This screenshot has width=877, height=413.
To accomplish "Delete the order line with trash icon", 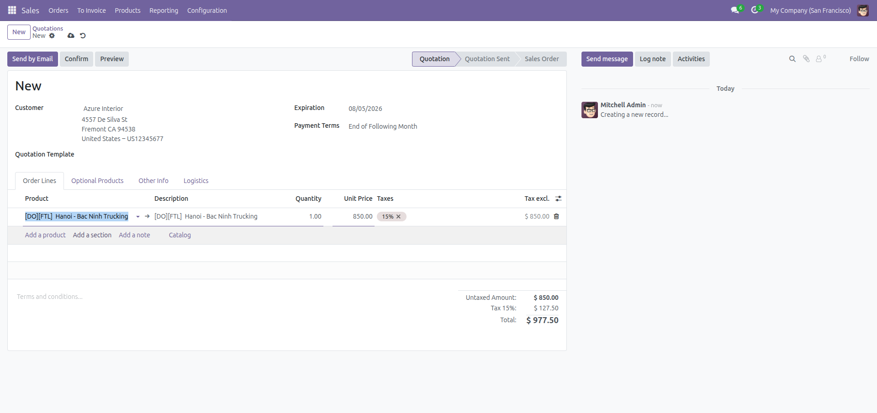I will [x=556, y=216].
